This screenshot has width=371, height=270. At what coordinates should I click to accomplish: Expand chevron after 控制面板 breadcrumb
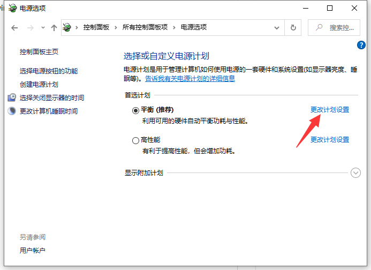[x=116, y=27]
